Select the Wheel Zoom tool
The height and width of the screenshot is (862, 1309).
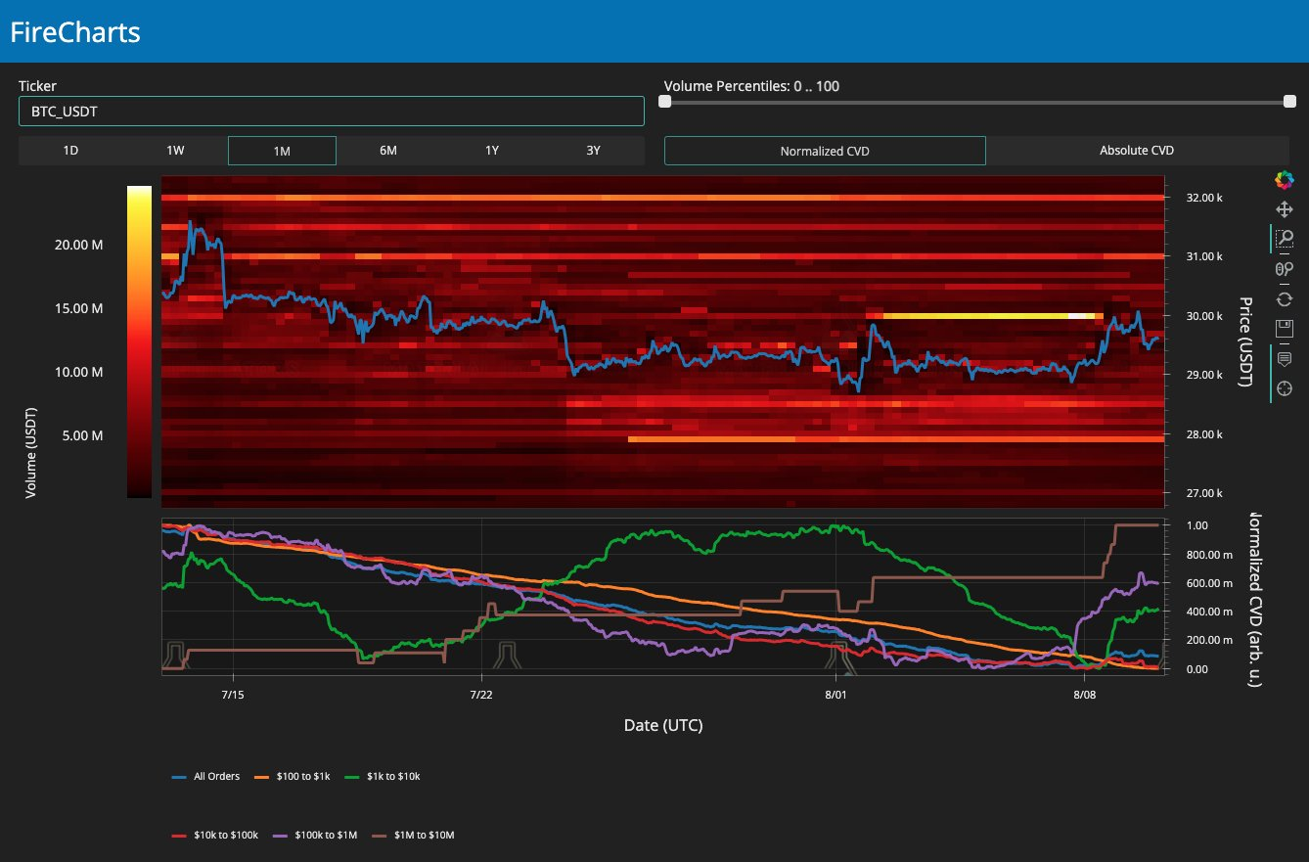(1285, 268)
